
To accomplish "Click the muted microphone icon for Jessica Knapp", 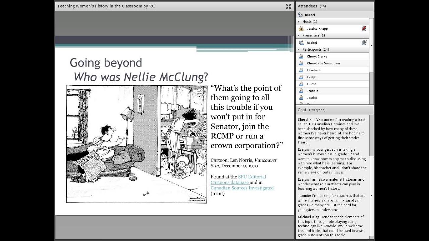I will [364, 29].
